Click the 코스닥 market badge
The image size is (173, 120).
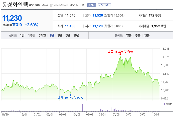coord(45,5)
